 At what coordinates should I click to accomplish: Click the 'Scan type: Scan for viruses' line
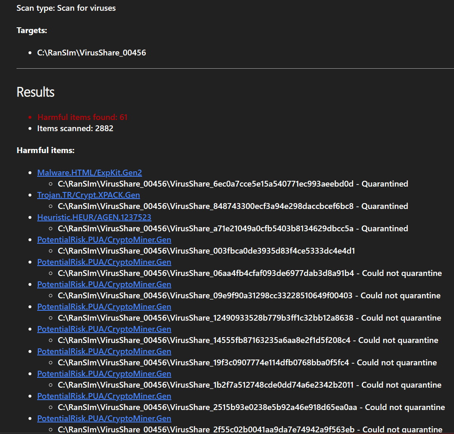(x=66, y=8)
